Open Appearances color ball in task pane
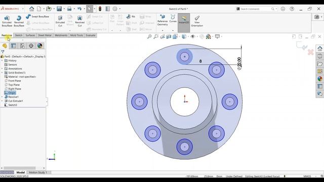 320,79
